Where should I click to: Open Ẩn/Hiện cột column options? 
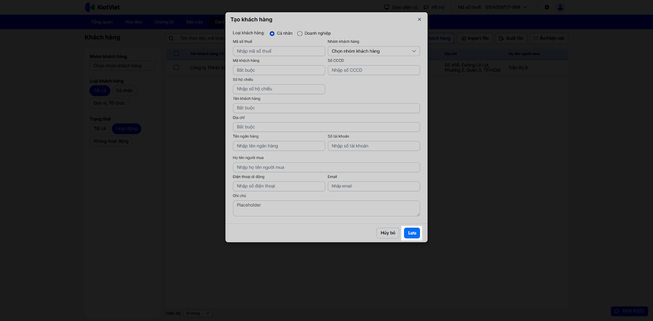pyautogui.click(x=549, y=38)
